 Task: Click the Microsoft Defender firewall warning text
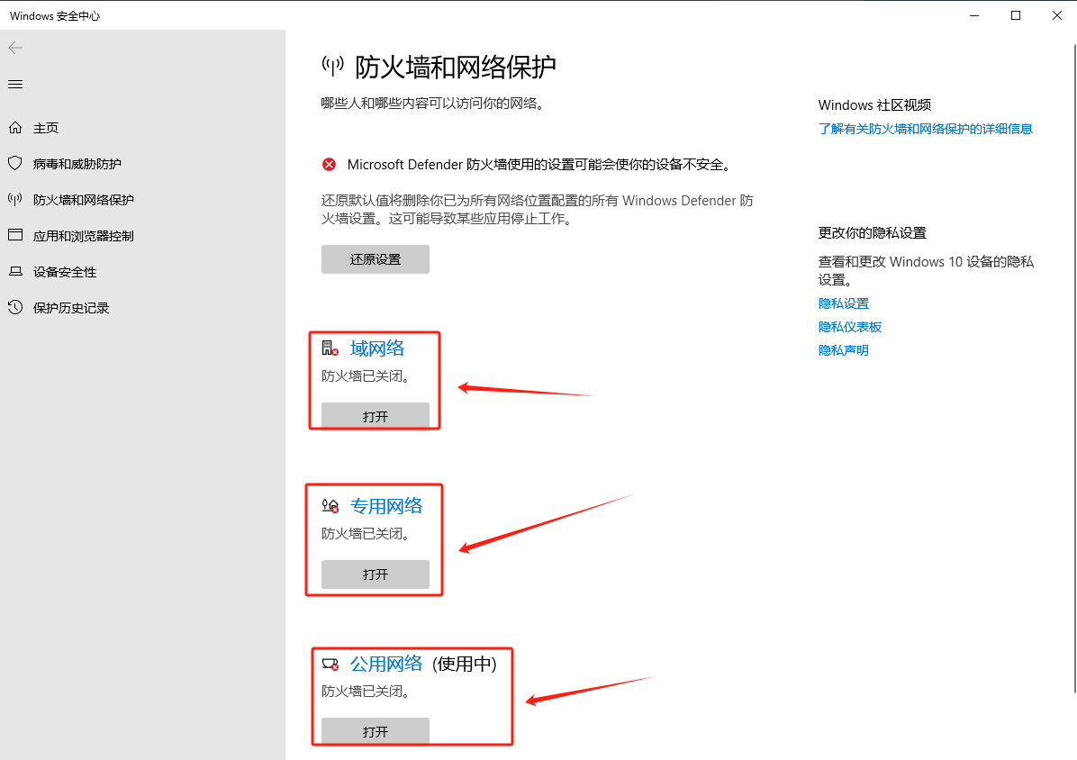(x=540, y=165)
